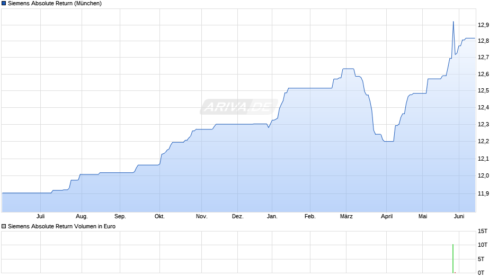The image size is (498, 278).
Task: Click the 12,9 price axis value
Action: click(483, 25)
